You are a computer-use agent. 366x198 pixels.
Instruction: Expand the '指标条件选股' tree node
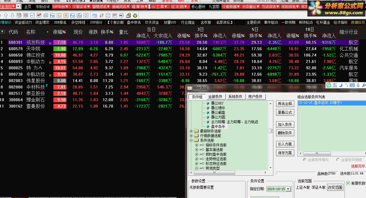tap(196, 145)
